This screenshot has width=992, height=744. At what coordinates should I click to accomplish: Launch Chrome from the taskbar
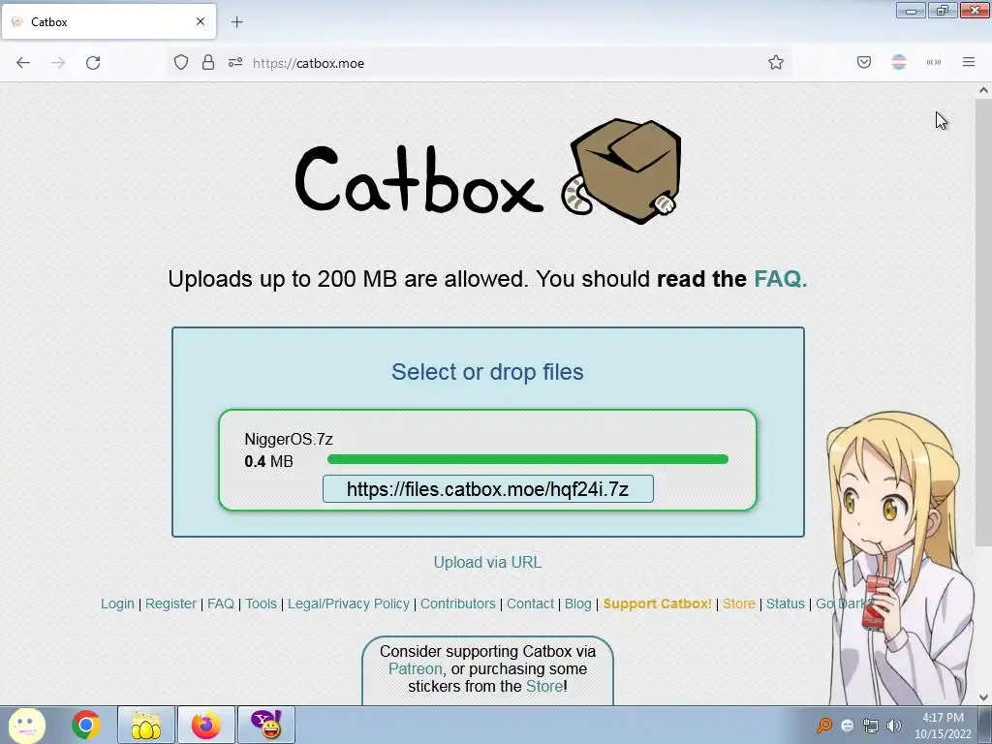[86, 725]
